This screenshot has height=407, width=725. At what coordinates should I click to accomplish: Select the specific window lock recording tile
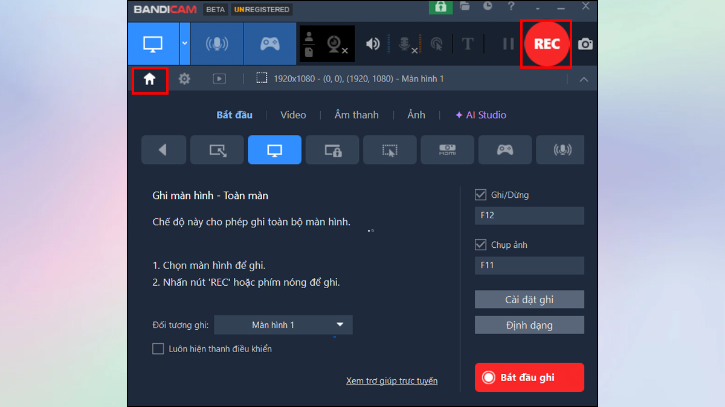point(332,150)
